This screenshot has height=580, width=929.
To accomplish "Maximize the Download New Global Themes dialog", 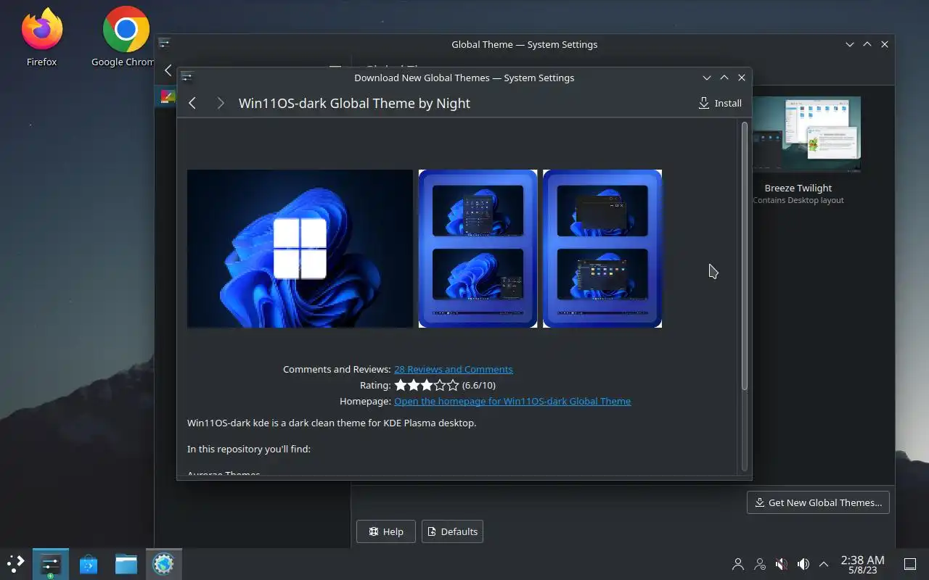I will coord(724,78).
